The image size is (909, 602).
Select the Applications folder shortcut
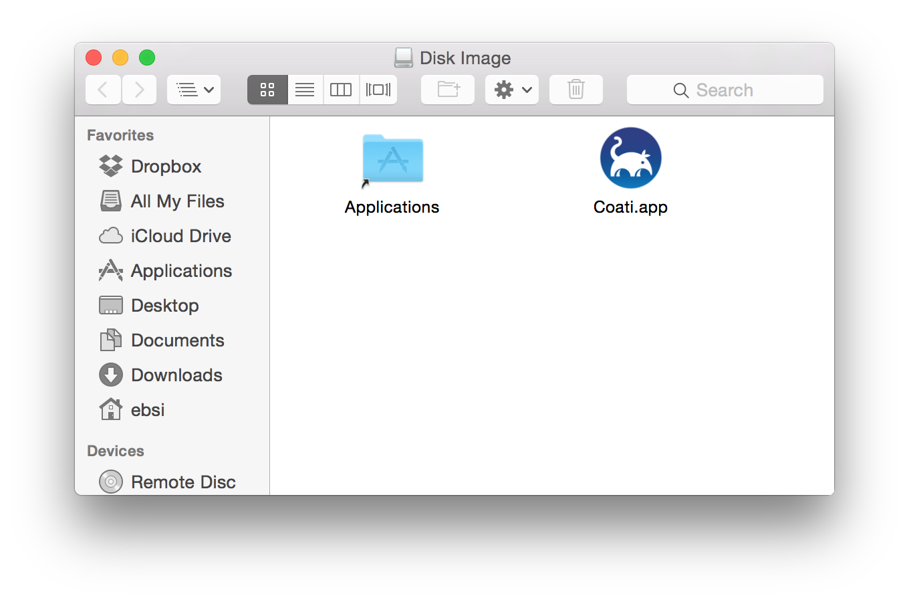(392, 159)
